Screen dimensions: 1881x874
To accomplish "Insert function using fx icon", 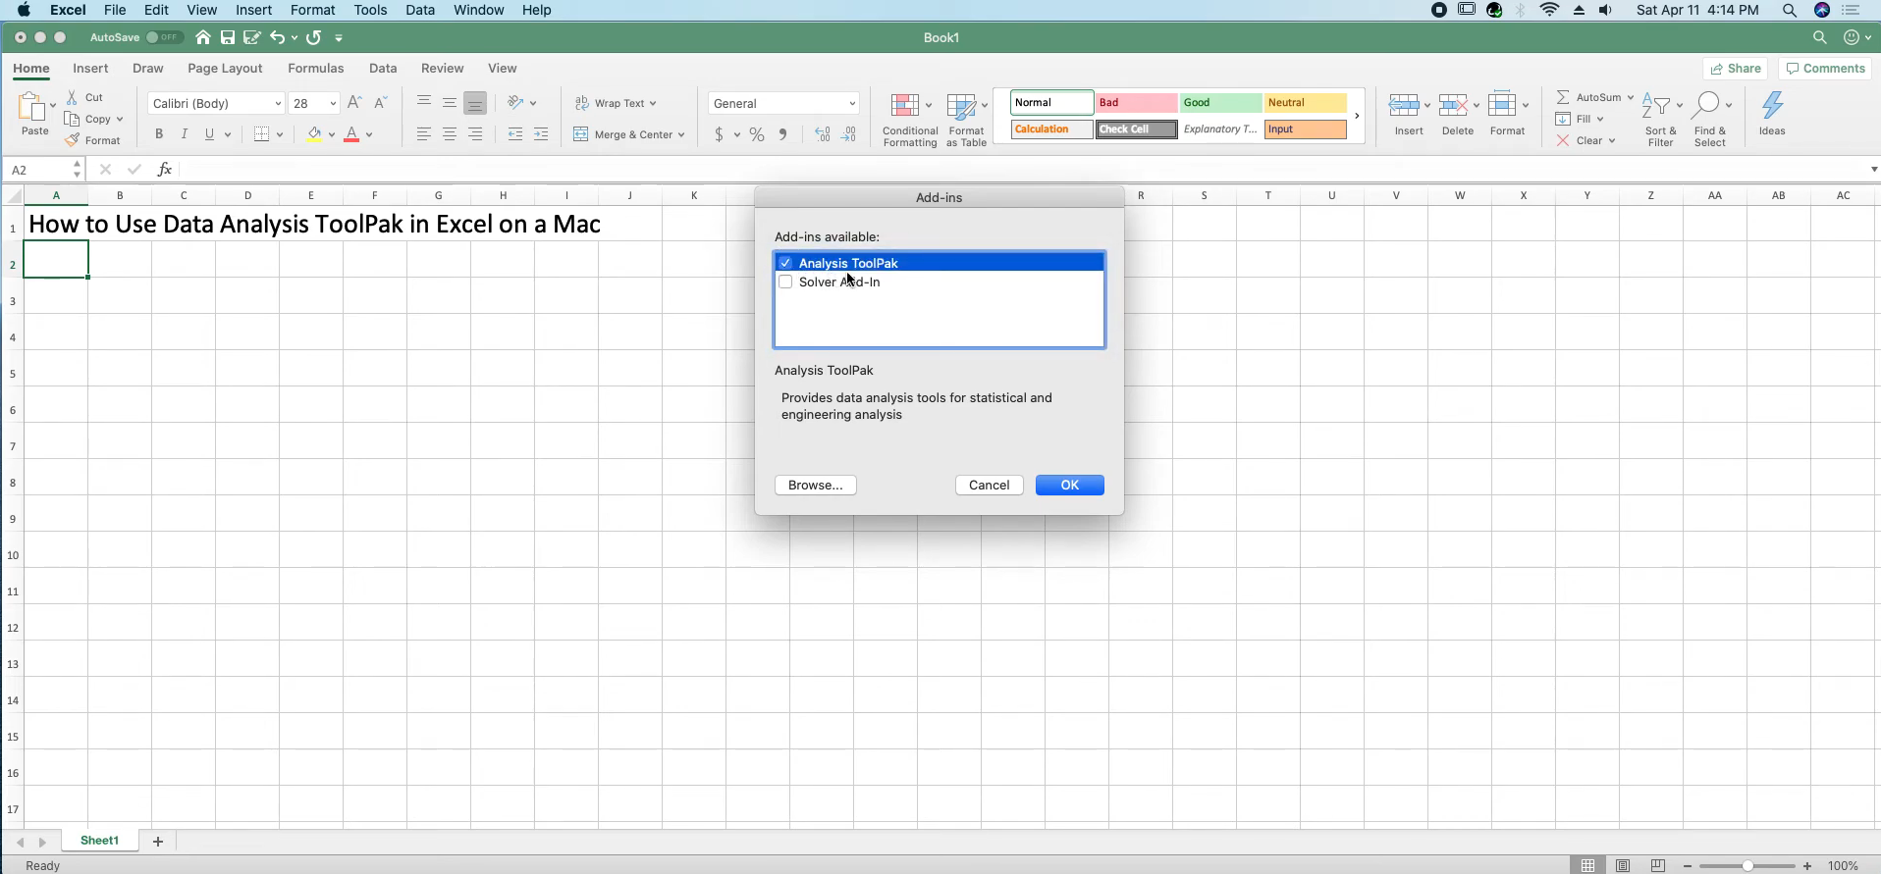I will pos(165,170).
